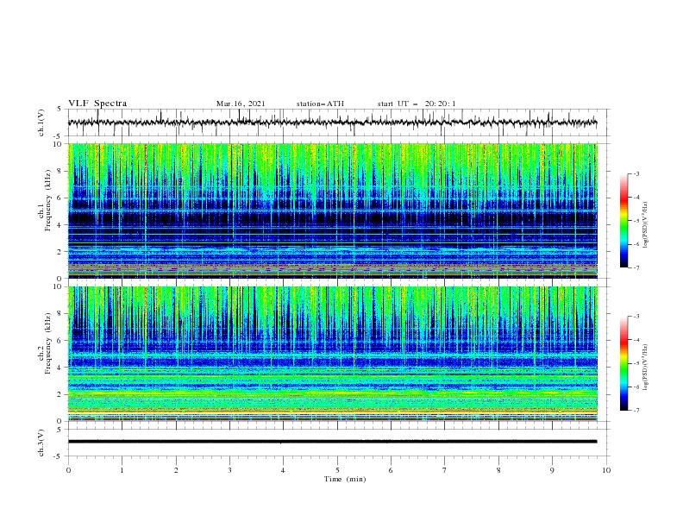Click the "VLF Spectra" plot title
This screenshot has height=528, width=683.
(x=97, y=104)
